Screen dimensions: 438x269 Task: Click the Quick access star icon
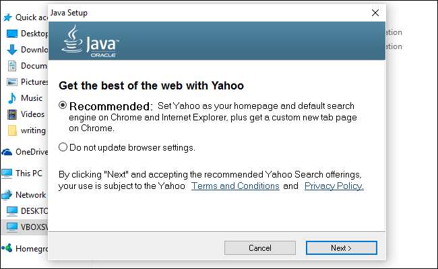[7, 17]
